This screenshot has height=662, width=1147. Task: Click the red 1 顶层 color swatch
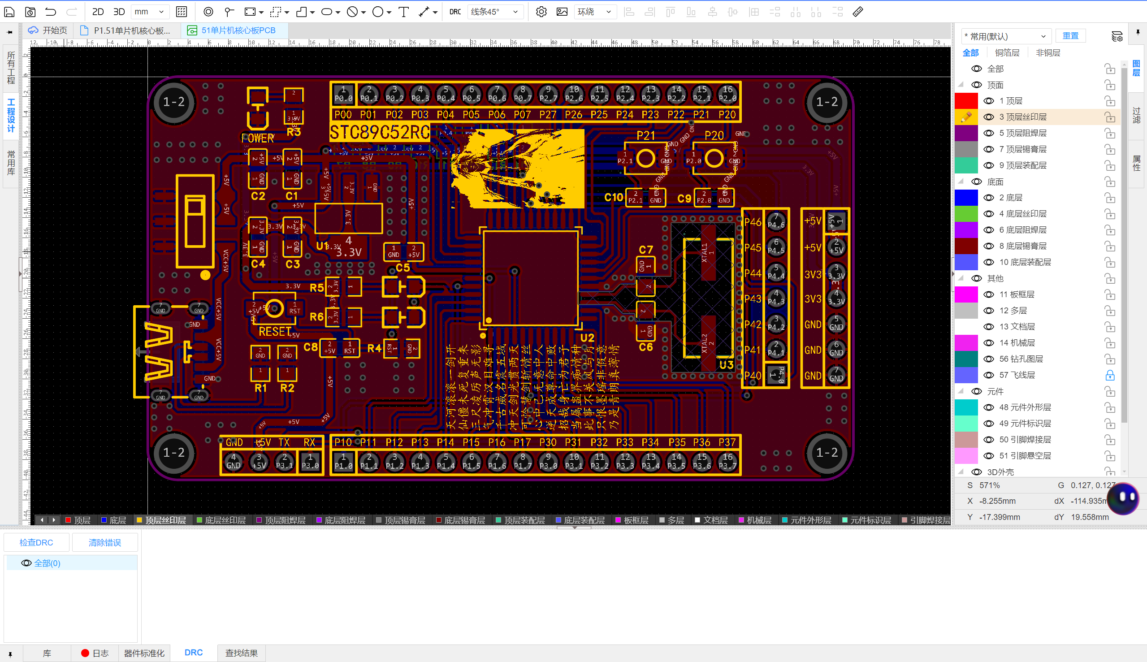pos(966,101)
